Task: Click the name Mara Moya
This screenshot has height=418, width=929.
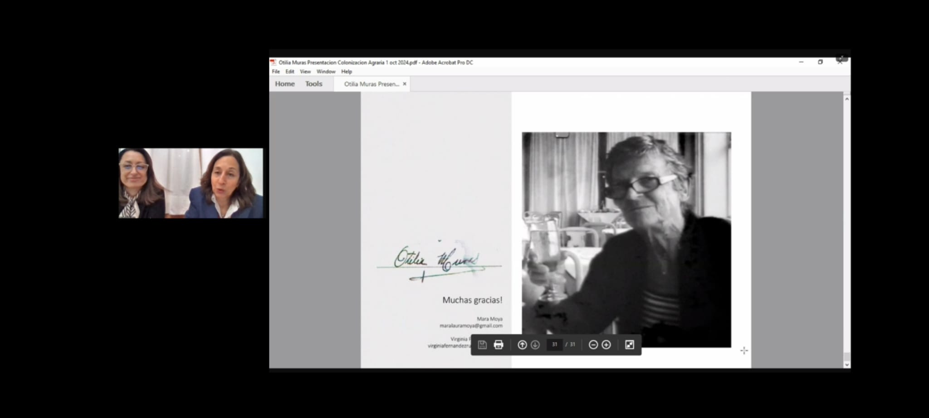Action: (489, 319)
